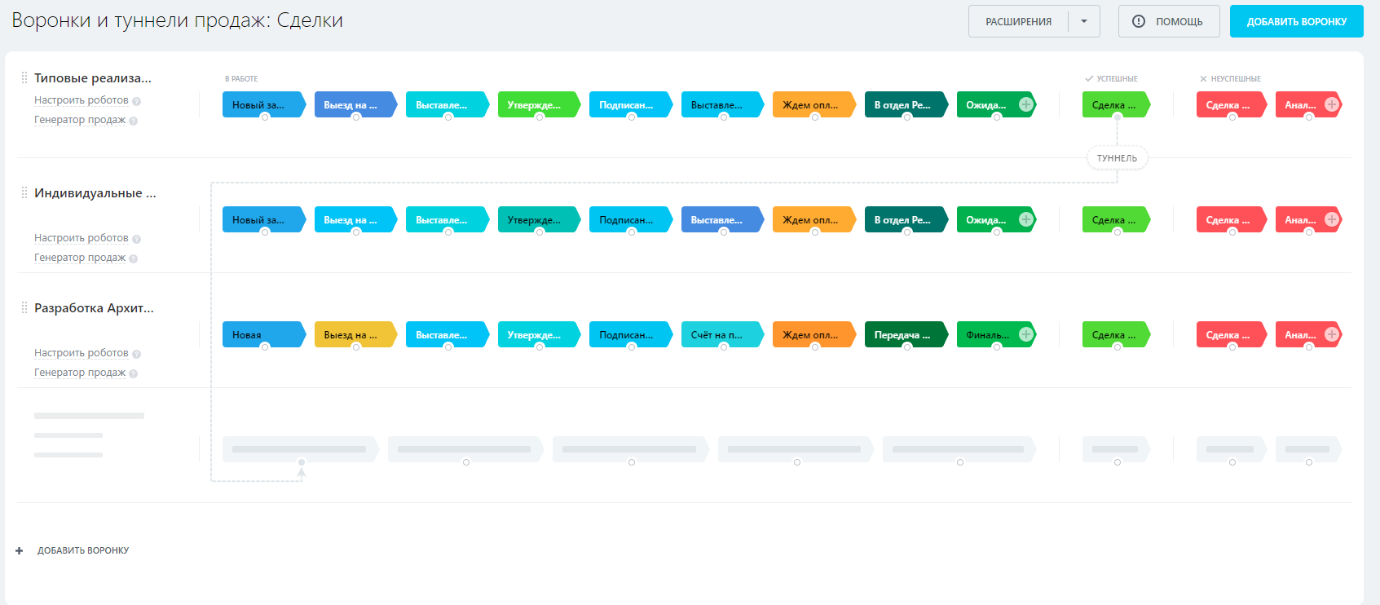Open Настроить роботов link for Индивидуальные funnel
This screenshot has height=605, width=1380.
[82, 238]
